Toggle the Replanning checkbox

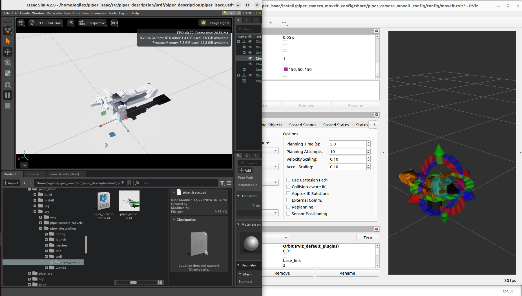[288, 207]
